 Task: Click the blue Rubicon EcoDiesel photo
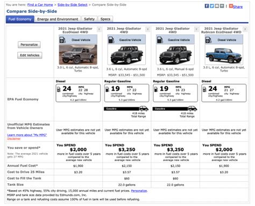coord(224,54)
